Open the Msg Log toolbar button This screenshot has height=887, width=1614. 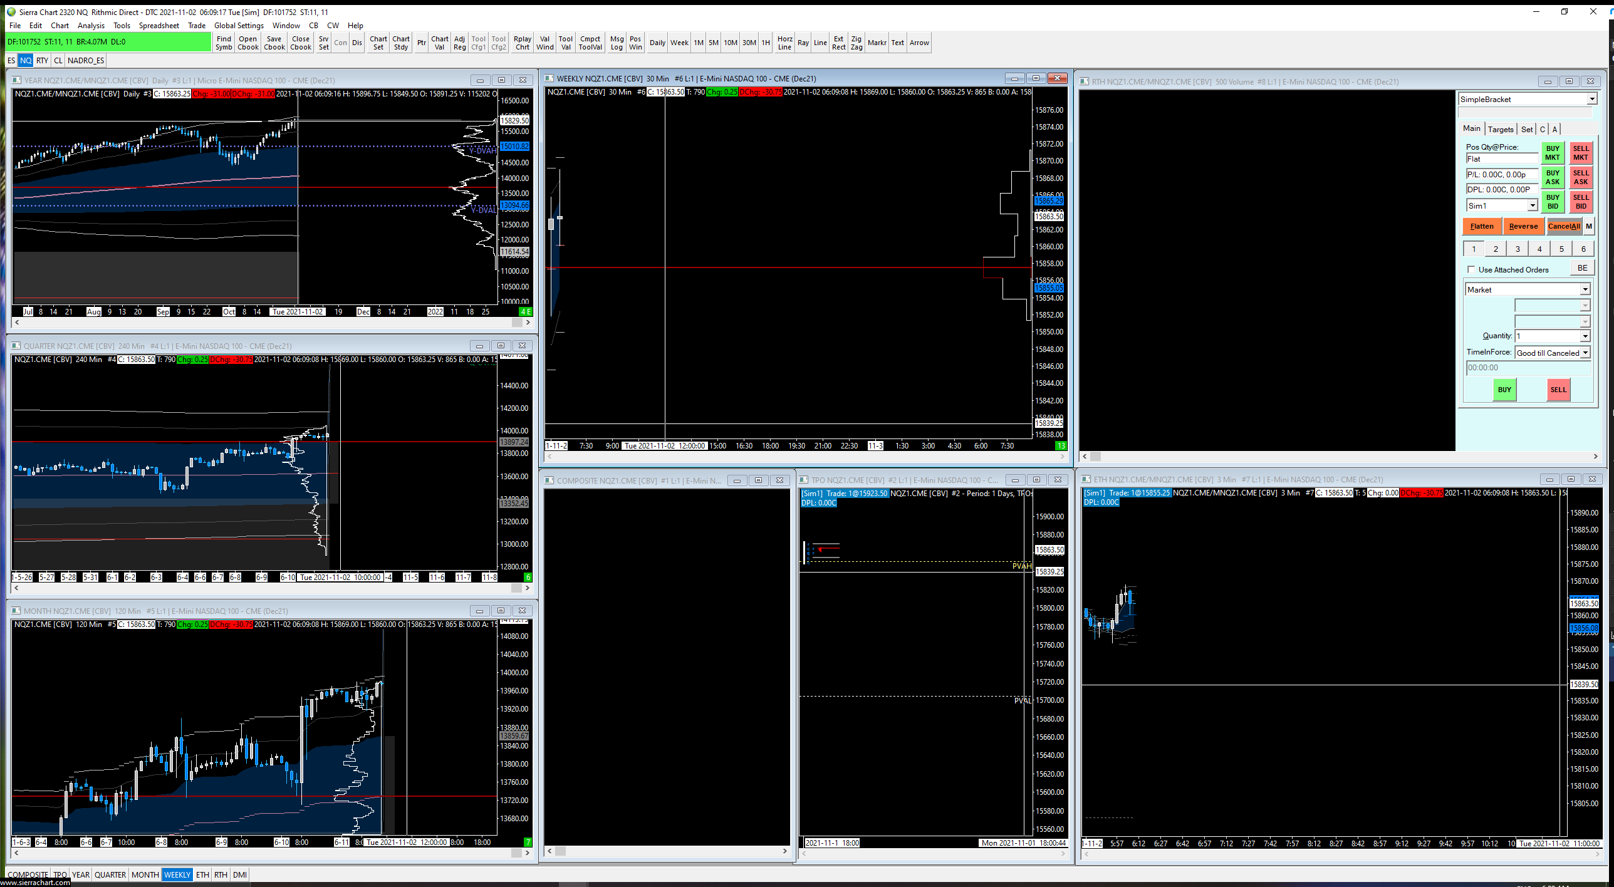point(617,43)
